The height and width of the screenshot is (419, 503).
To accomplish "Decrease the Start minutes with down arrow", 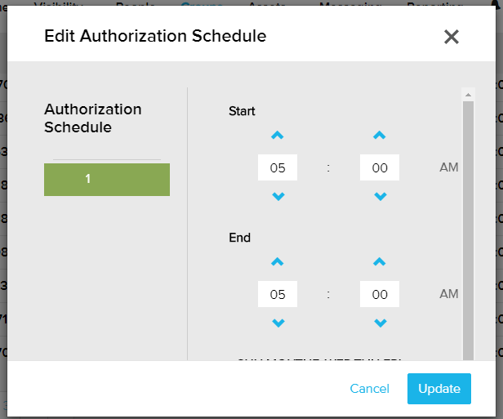I will pos(379,197).
